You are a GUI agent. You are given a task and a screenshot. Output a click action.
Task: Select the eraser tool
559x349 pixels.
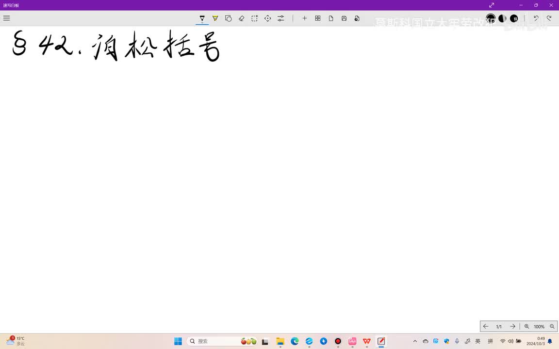tap(241, 18)
